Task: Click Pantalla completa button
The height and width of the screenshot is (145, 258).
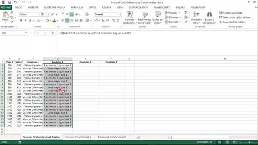Action: pos(231,12)
